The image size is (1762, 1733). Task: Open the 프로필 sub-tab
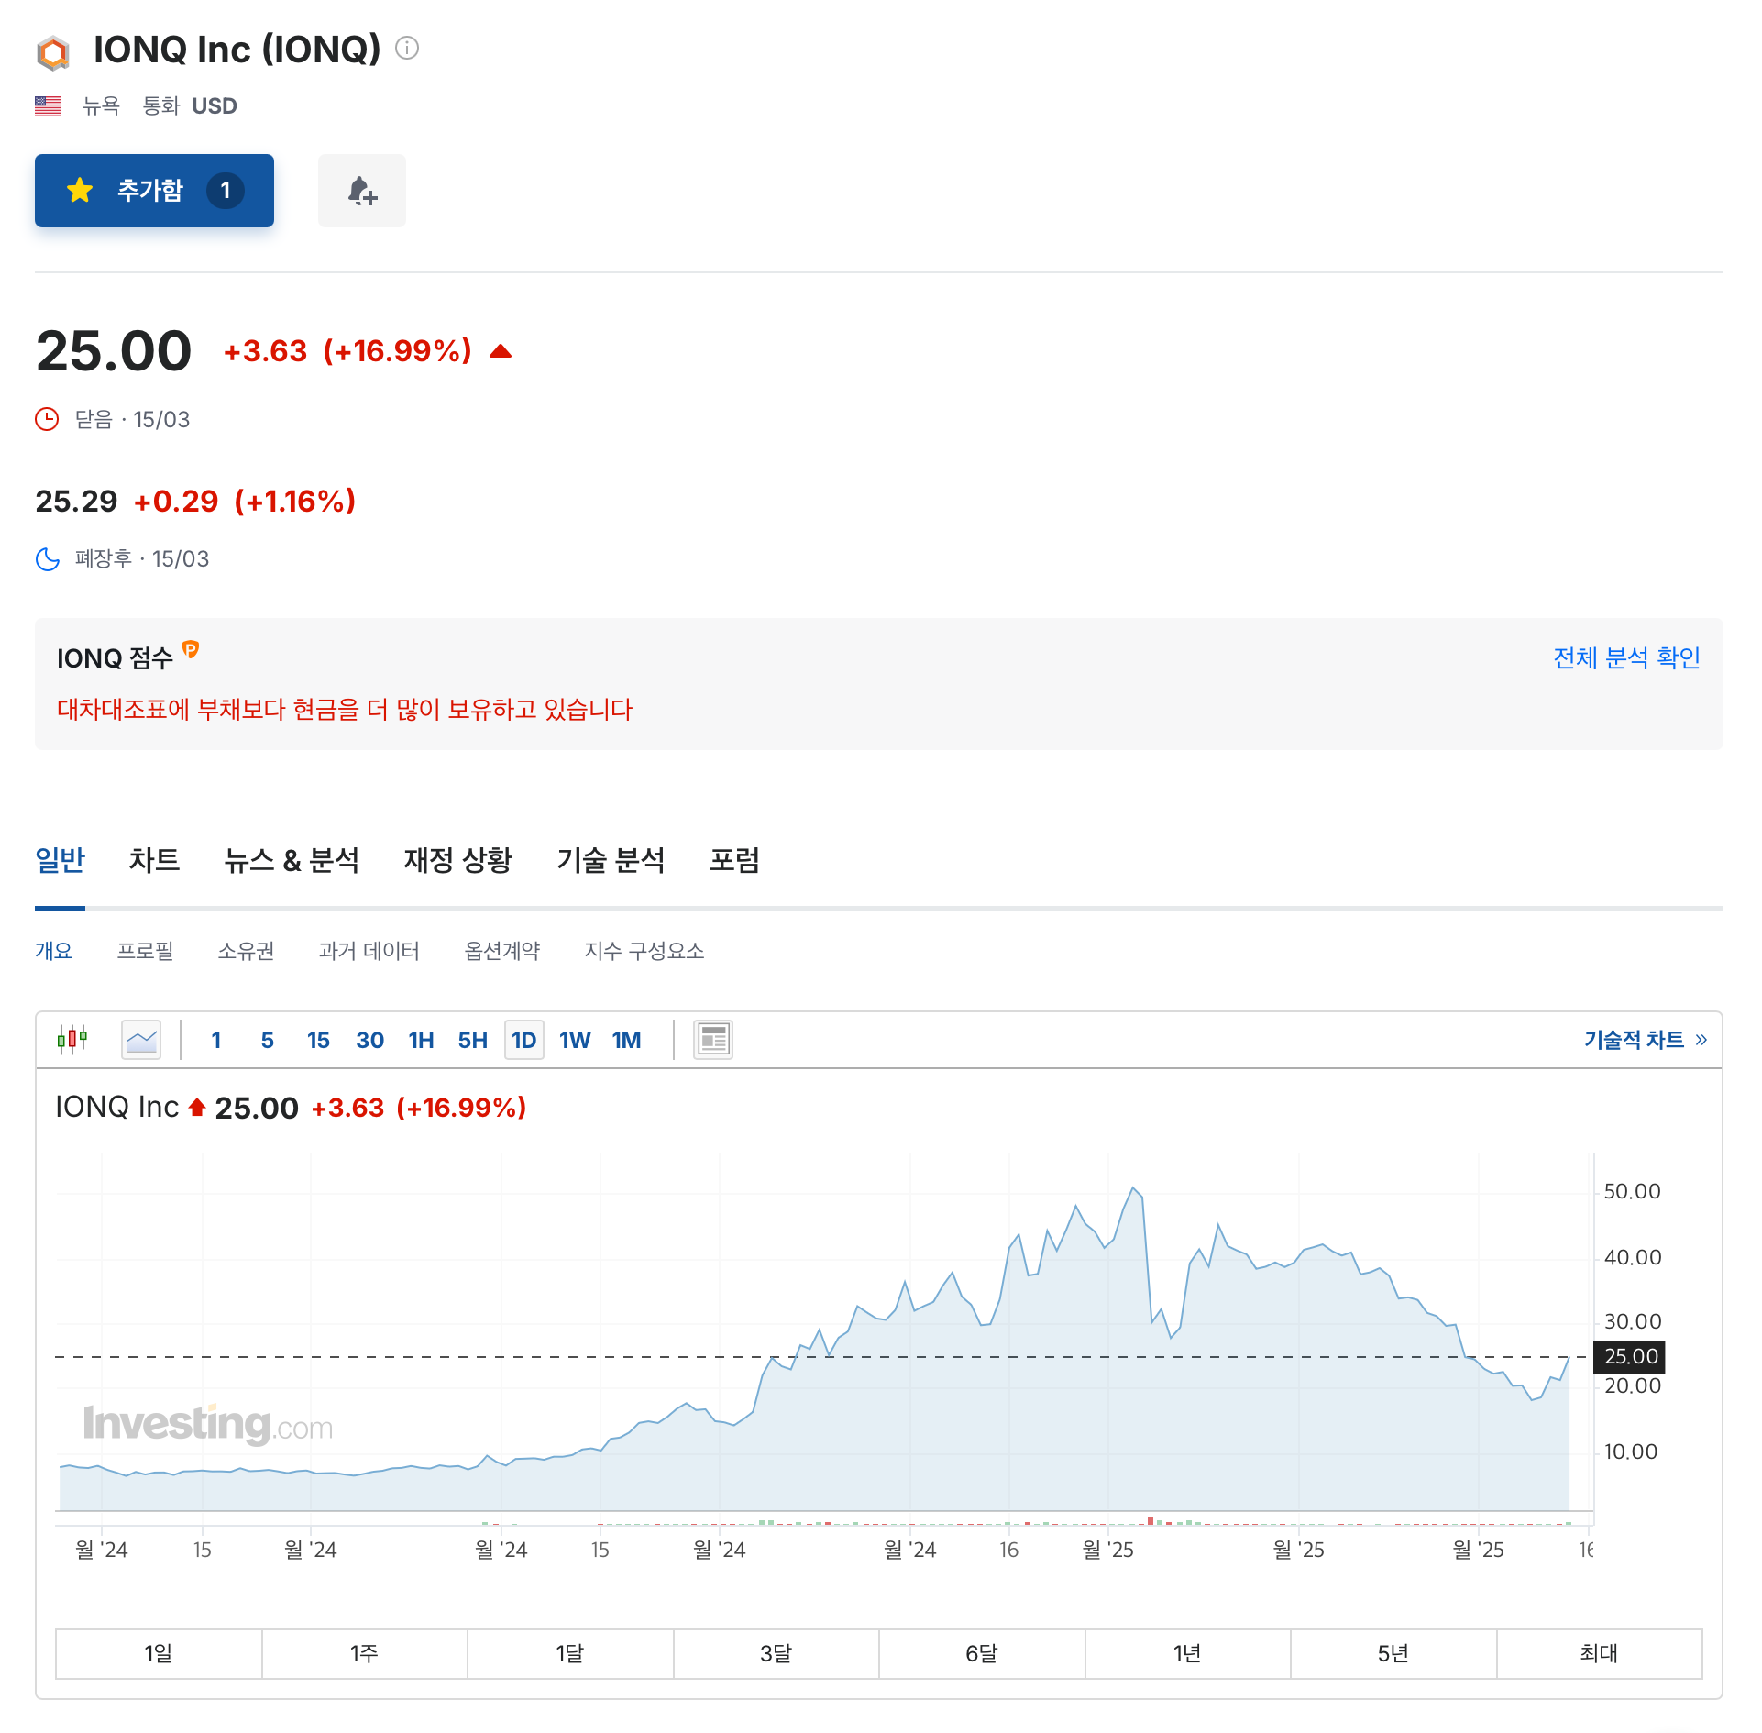145,951
